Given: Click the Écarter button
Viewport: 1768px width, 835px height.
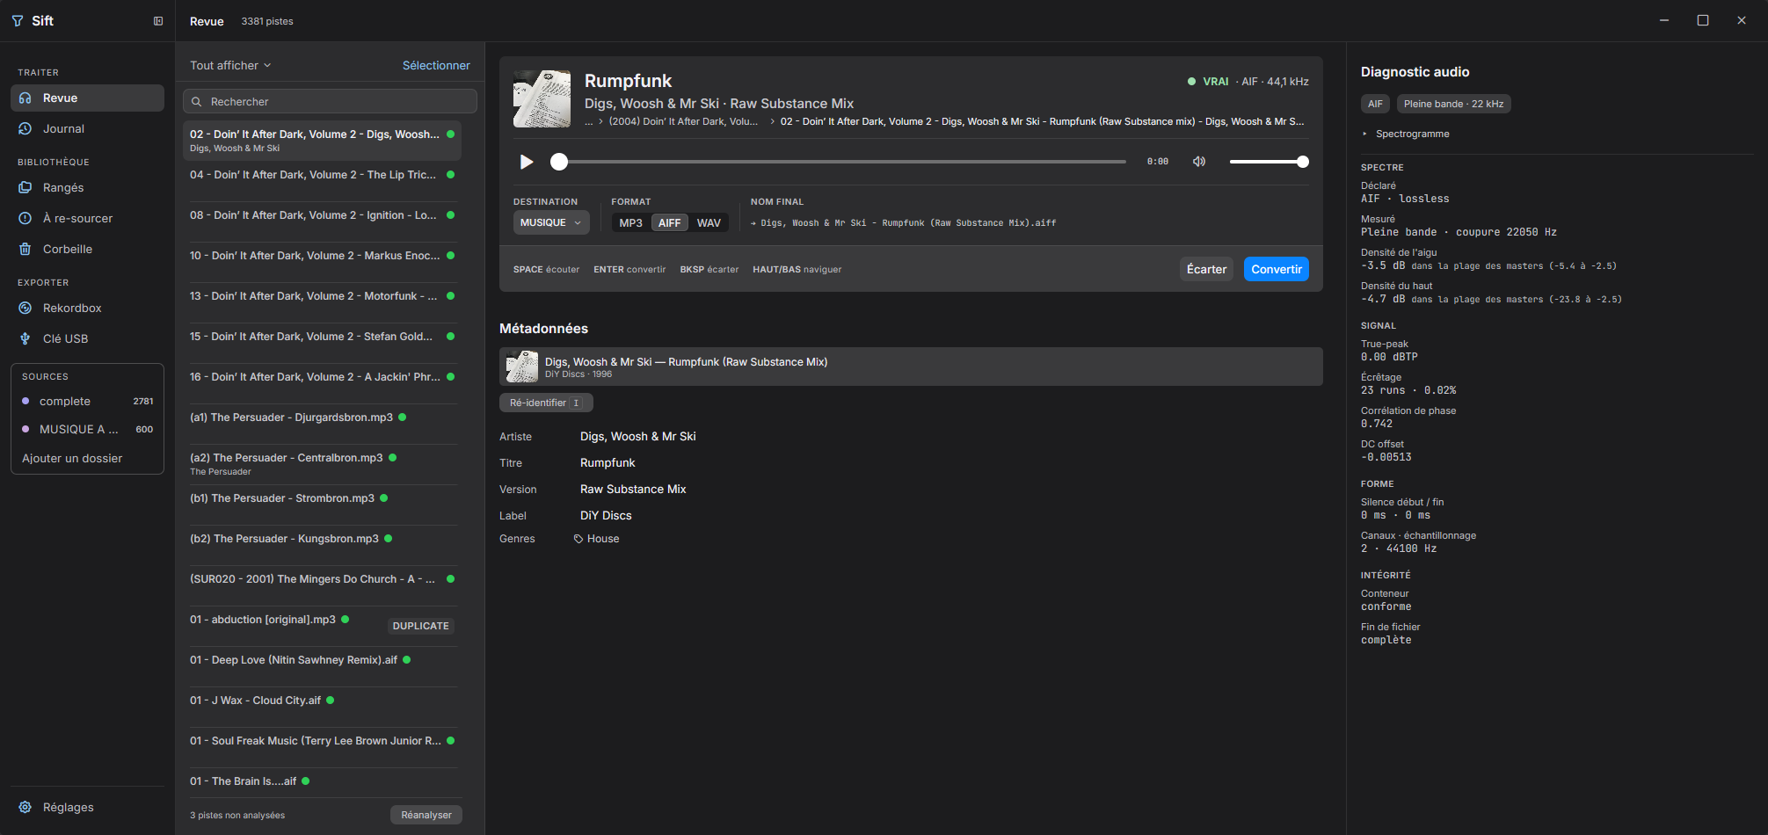Looking at the screenshot, I should [x=1206, y=269].
